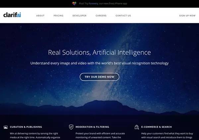This screenshot has width=199, height=140.
Task: Click the E-Commerce & Search bag icon
Action: coord(137,127)
